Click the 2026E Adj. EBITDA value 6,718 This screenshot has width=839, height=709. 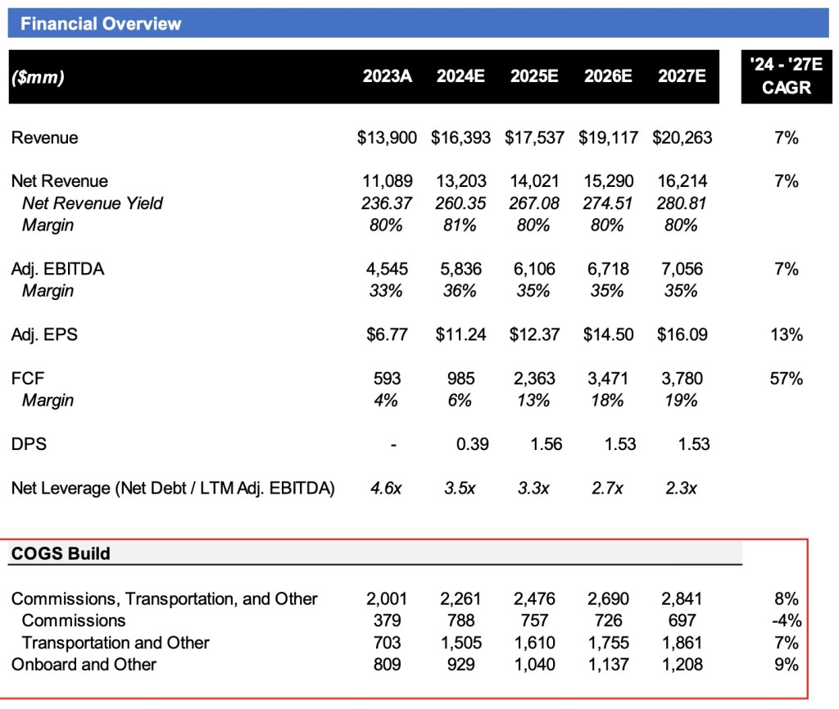(608, 269)
